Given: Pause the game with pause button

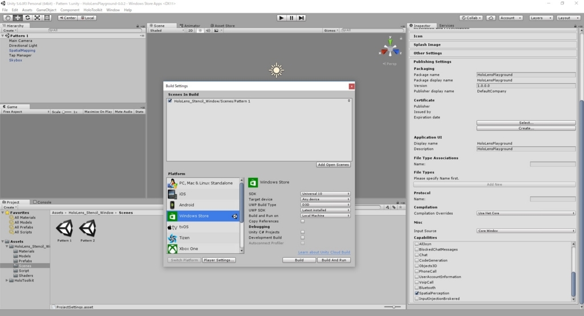Looking at the screenshot, I should (291, 18).
